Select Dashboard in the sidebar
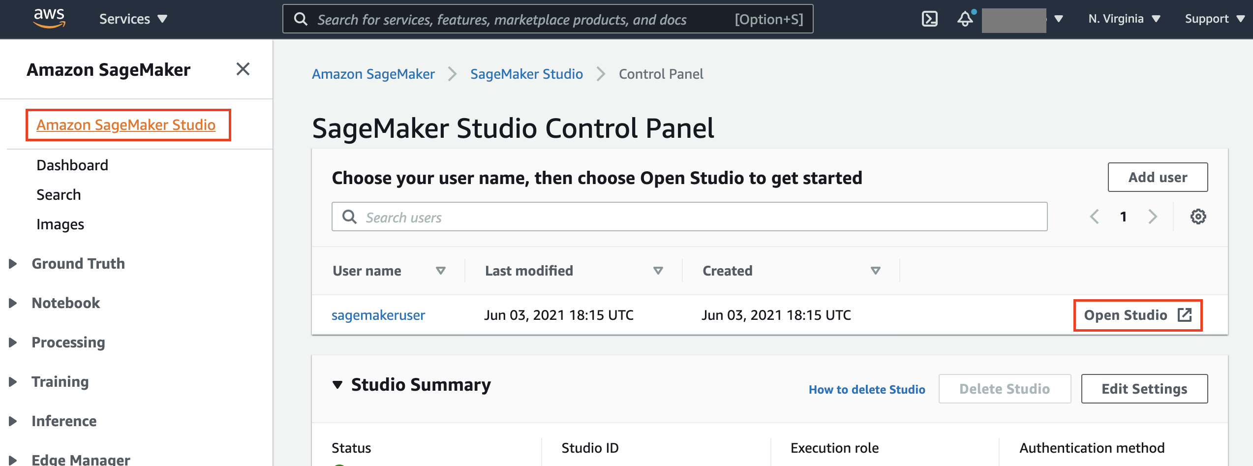 [72, 165]
